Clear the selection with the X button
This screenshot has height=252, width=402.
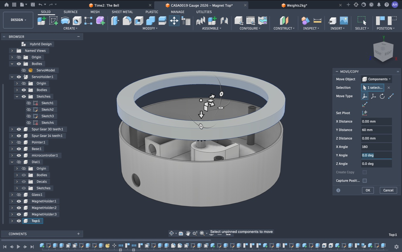click(x=389, y=88)
